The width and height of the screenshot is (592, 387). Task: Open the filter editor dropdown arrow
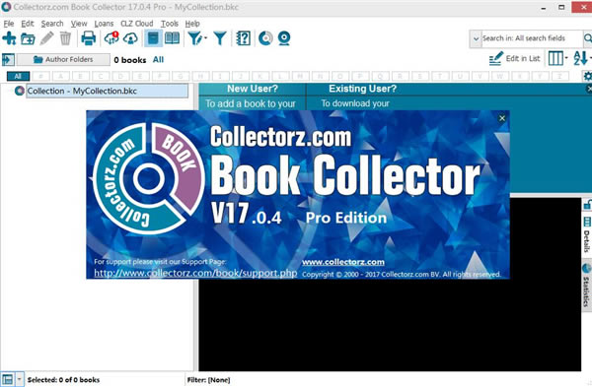206,38
